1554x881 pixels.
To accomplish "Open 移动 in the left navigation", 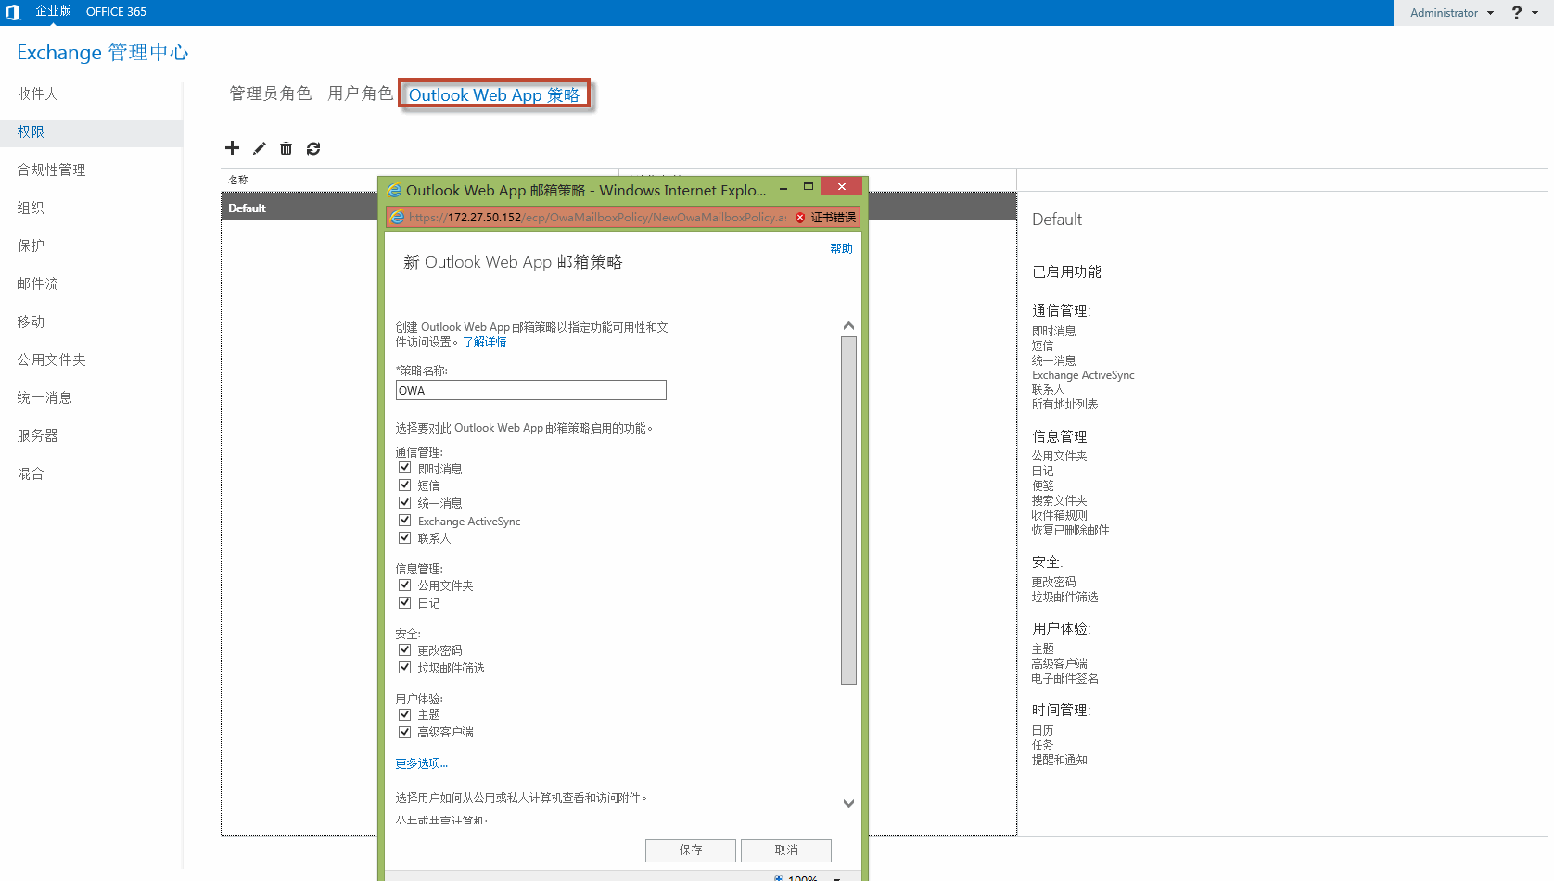I will (31, 321).
